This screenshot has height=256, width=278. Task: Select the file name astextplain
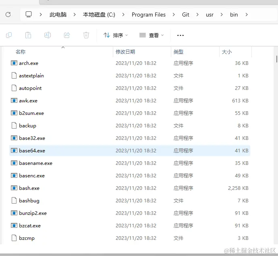tap(31, 75)
